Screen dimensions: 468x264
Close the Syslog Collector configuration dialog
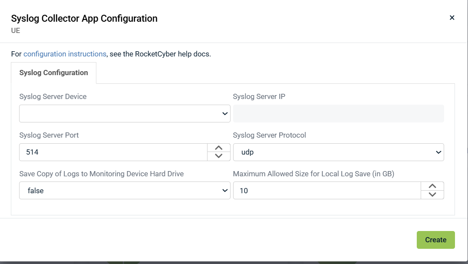pos(452,18)
